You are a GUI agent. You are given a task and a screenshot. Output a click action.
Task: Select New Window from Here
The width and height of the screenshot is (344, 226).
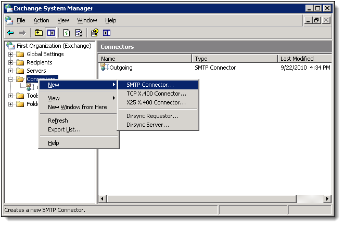click(79, 107)
